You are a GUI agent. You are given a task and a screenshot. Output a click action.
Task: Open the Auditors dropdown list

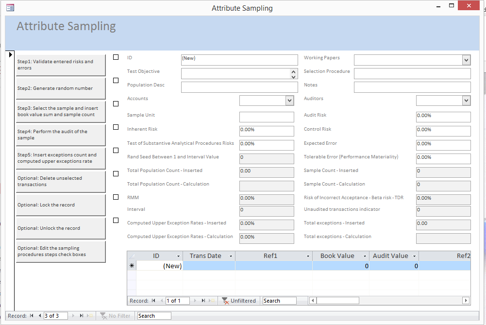(x=466, y=101)
